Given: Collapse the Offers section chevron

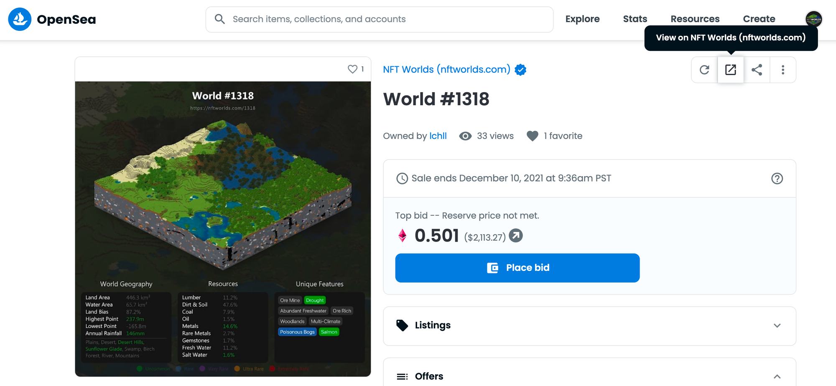Looking at the screenshot, I should click(x=777, y=376).
